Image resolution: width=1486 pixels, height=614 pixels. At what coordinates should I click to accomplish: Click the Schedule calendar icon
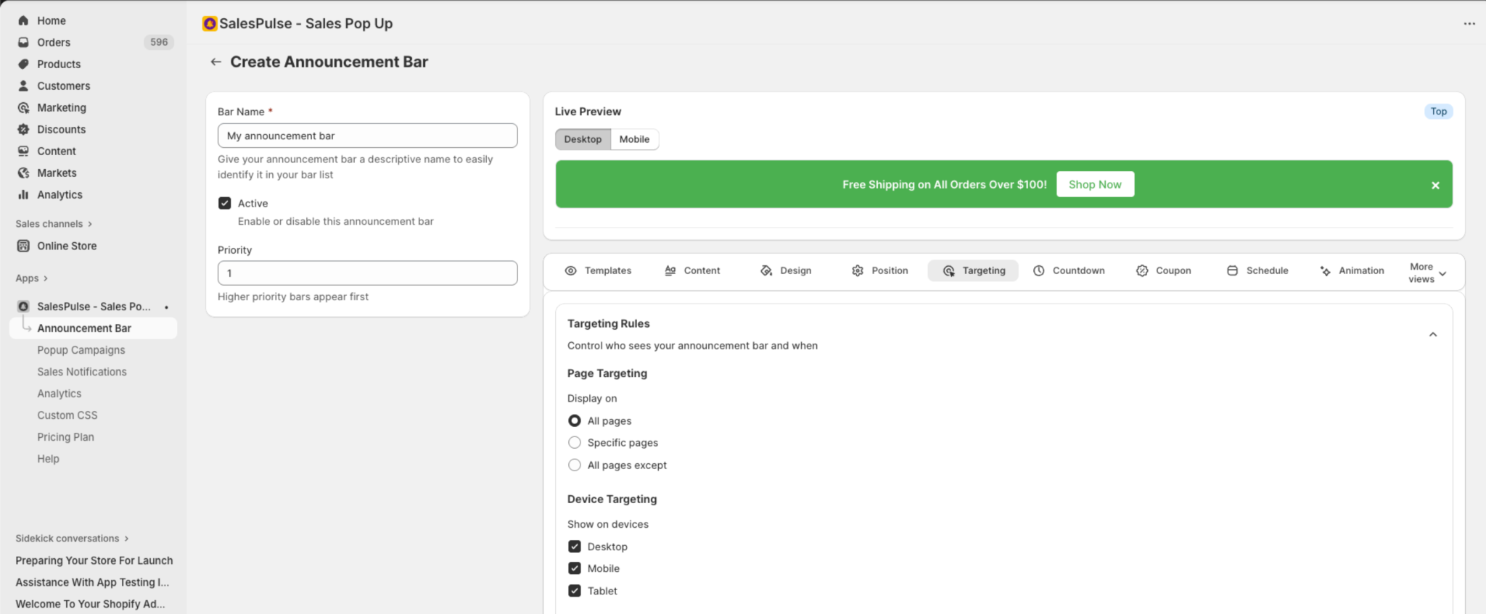1232,270
